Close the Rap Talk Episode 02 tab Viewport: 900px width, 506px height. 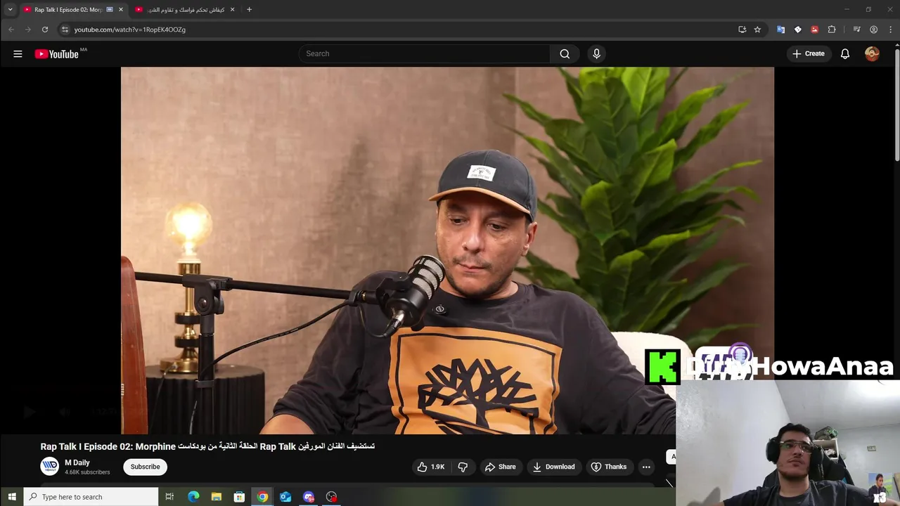[x=121, y=10]
